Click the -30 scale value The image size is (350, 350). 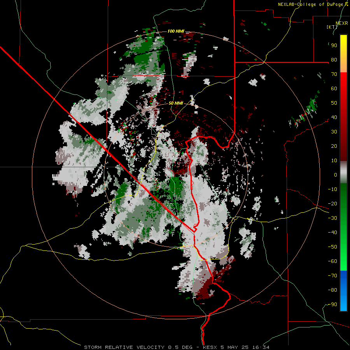pyautogui.click(x=332, y=218)
